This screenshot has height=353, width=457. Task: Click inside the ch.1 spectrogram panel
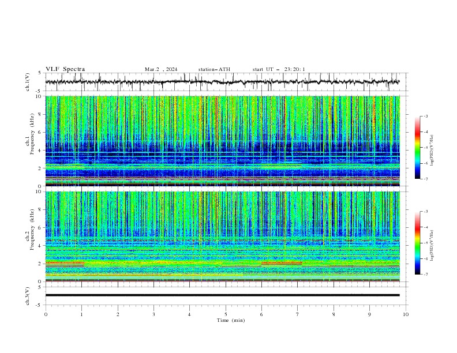click(x=223, y=141)
